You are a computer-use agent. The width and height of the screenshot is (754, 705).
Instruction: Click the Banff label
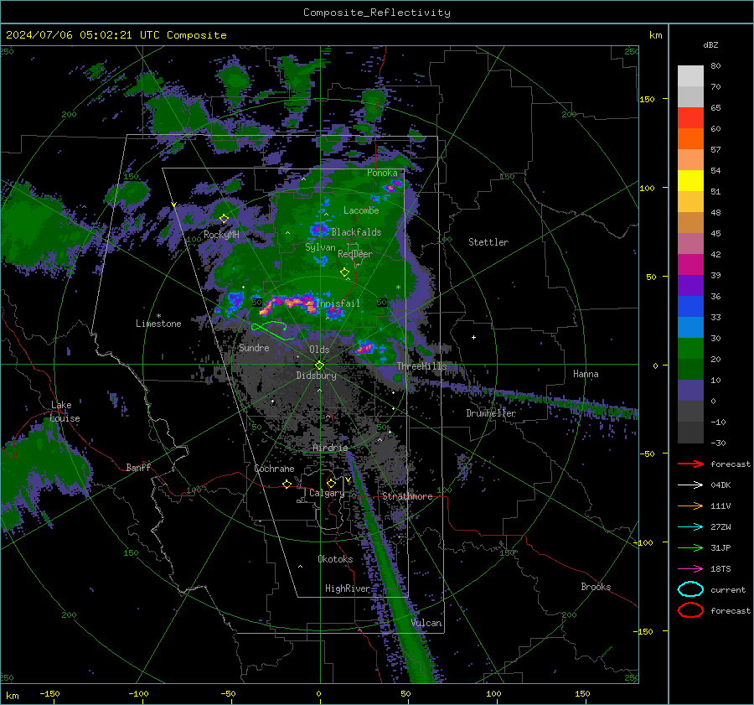click(138, 467)
